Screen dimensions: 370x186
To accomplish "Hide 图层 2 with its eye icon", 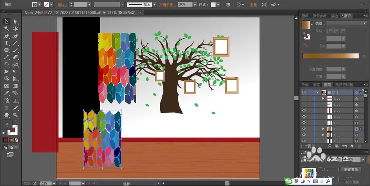I will (x=304, y=92).
